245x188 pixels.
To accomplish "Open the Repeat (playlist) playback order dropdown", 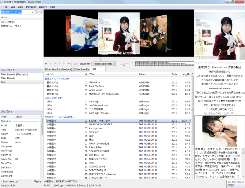I will pos(104,64).
